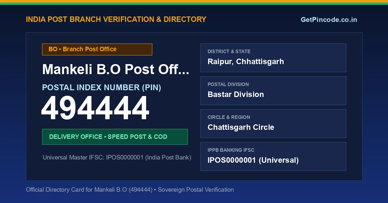Click the Circle & Region label
This screenshot has width=388, height=203.
point(229,117)
